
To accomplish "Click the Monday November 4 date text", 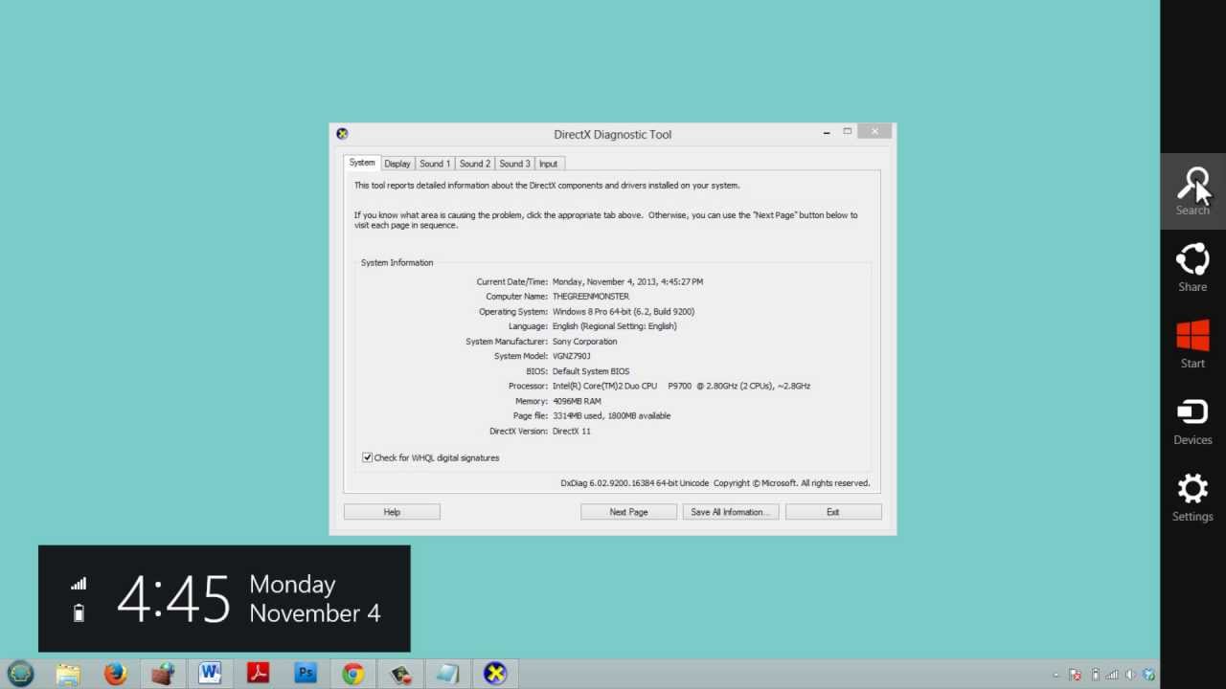I will 315,599.
